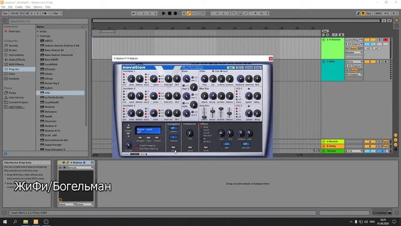
Task: Open the Options menu
Action: pos(38,7)
